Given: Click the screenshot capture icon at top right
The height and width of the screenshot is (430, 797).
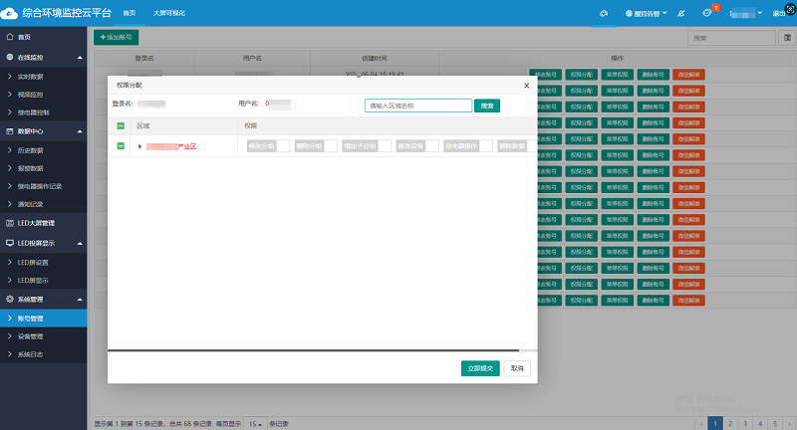Looking at the screenshot, I should [x=787, y=13].
